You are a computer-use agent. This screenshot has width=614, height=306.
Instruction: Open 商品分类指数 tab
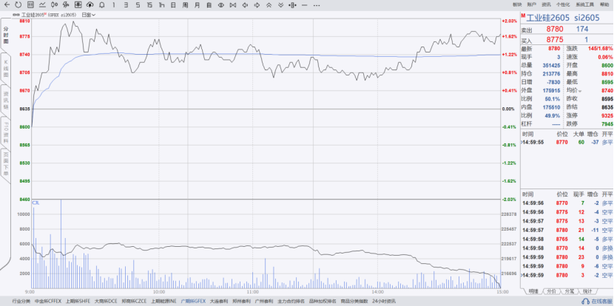pyautogui.click(x=354, y=302)
